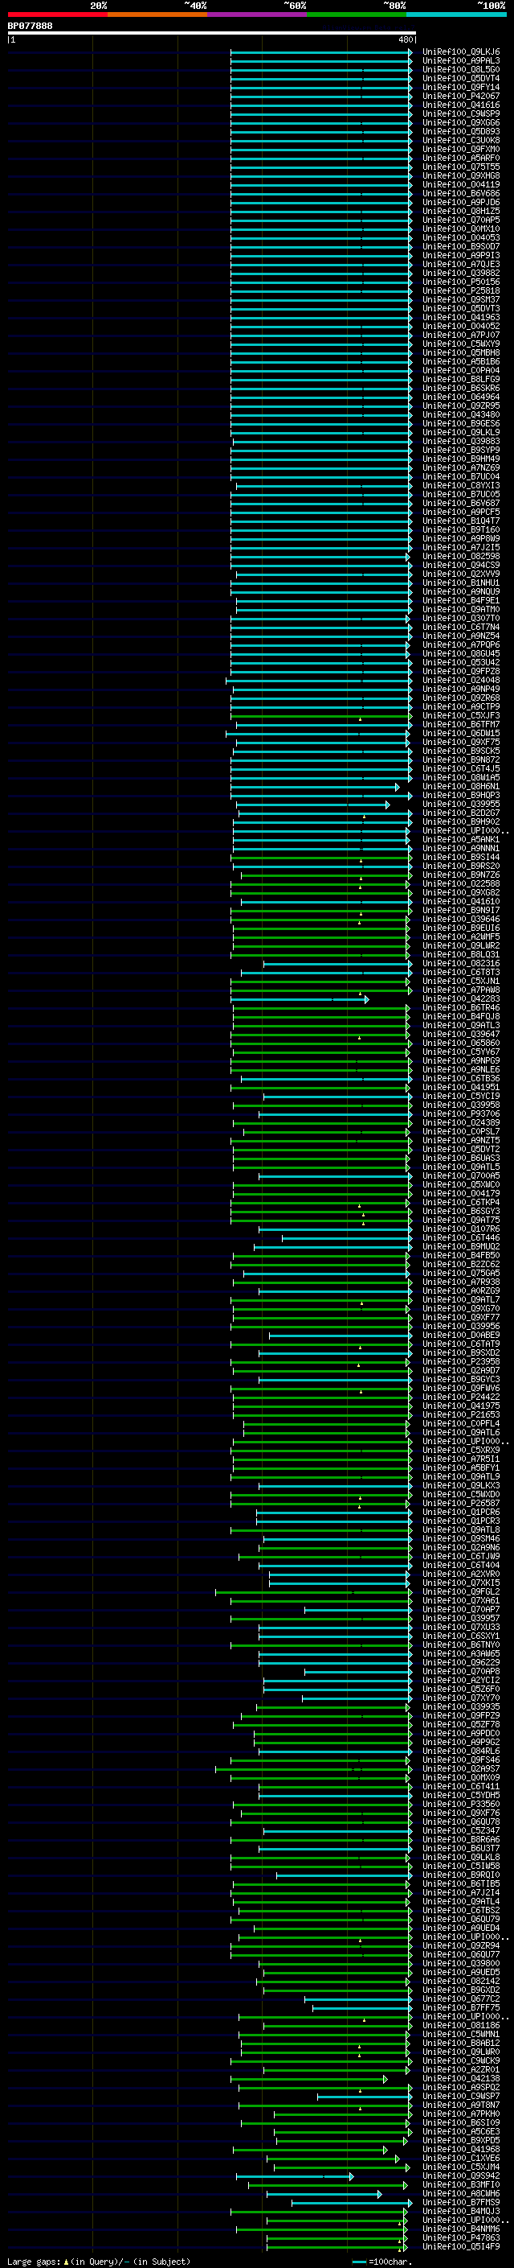Select label UniRef100_B9RQI0
This screenshot has height=2268, width=514.
[461, 1875]
